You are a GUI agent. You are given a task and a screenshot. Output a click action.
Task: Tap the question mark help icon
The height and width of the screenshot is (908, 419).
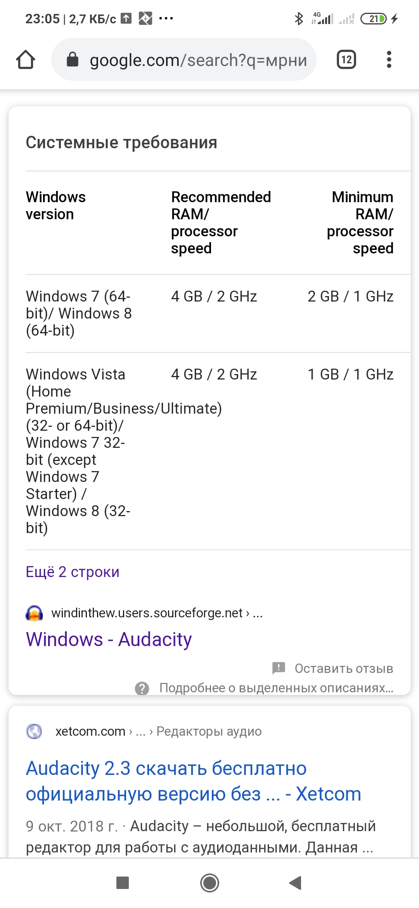[142, 688]
